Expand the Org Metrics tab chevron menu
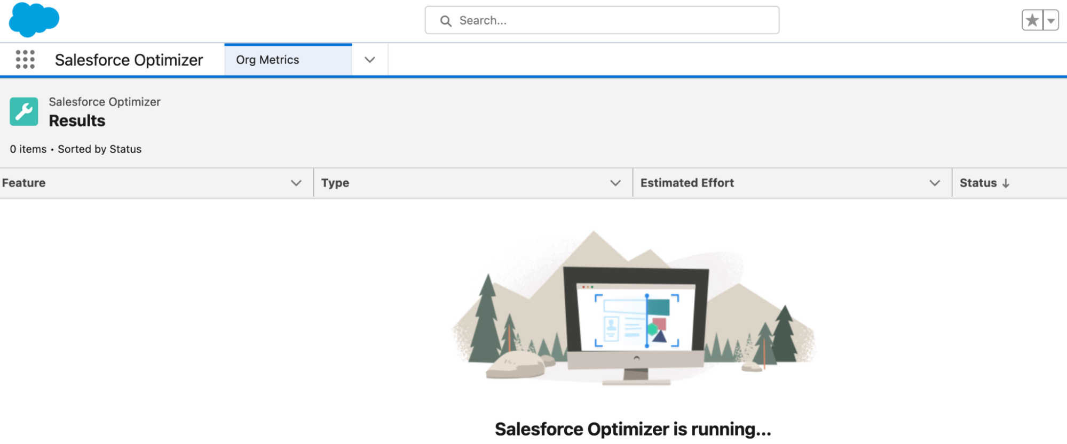1067x444 pixels. (x=370, y=60)
